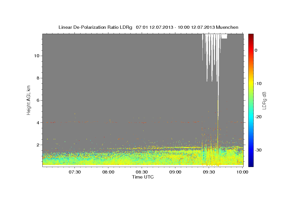
Task: Click 'Muenchen' in the plot title
Action: [x=227, y=27]
